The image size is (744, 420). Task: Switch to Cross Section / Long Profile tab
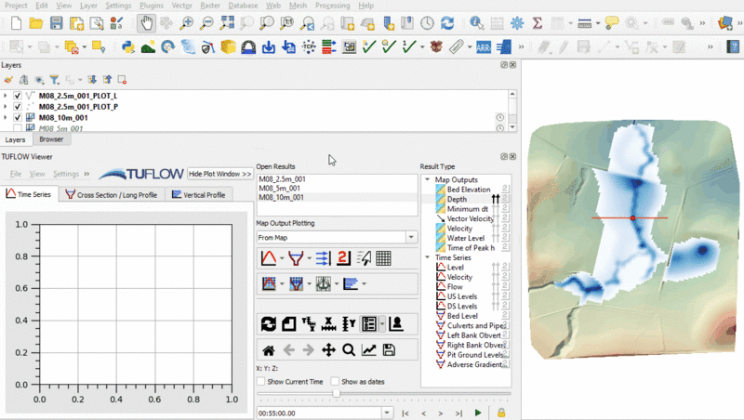coord(111,195)
